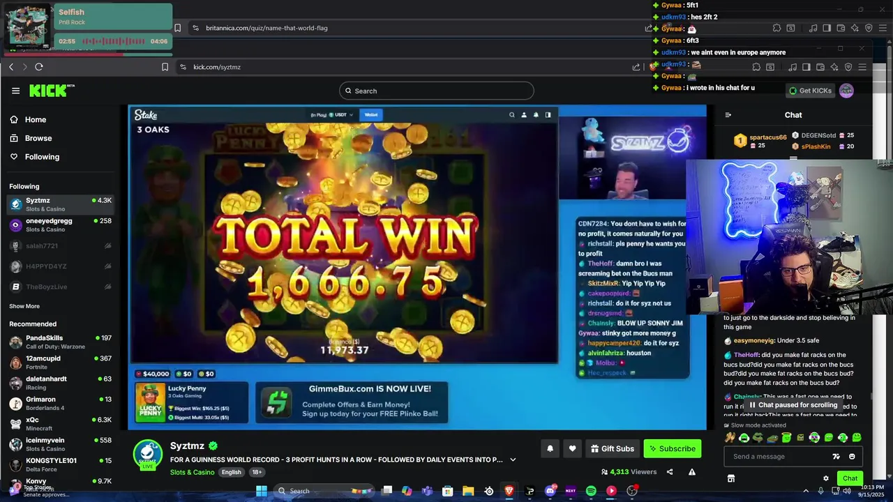Open chat settings gear

click(x=826, y=478)
